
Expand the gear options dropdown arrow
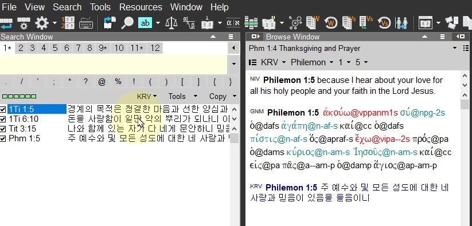point(54,23)
